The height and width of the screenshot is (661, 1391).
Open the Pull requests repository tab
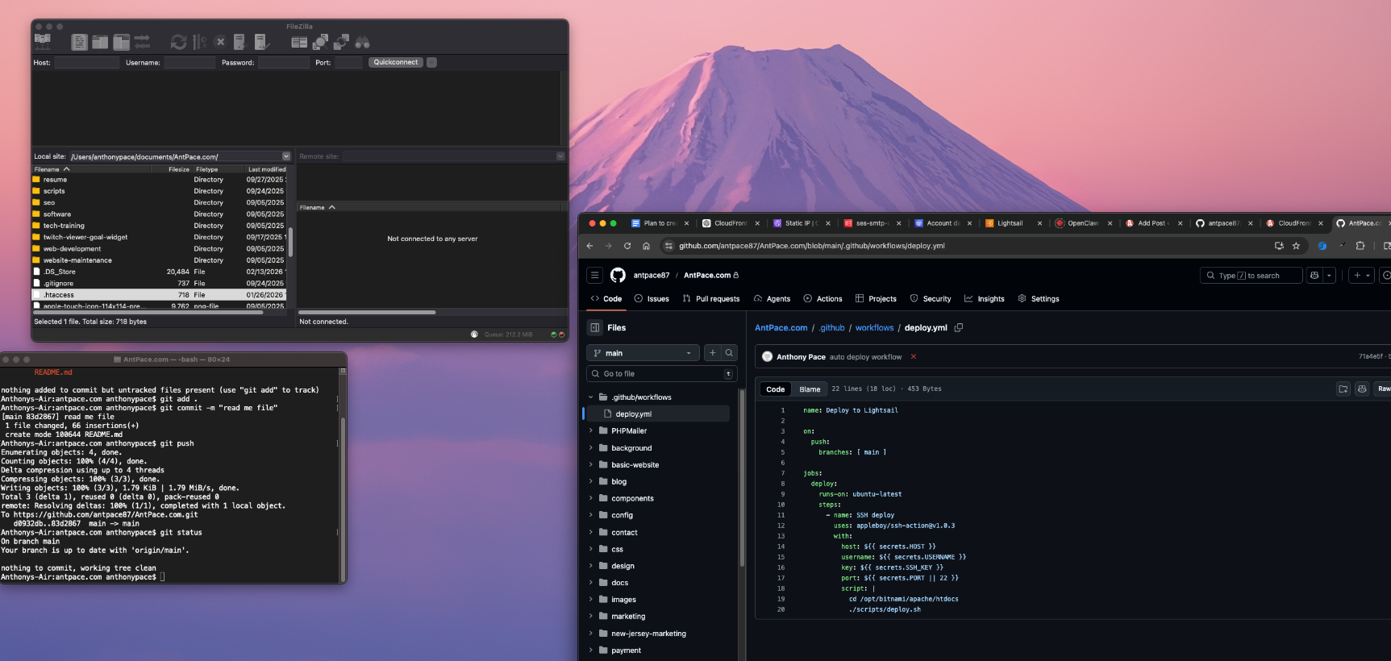[x=710, y=299]
